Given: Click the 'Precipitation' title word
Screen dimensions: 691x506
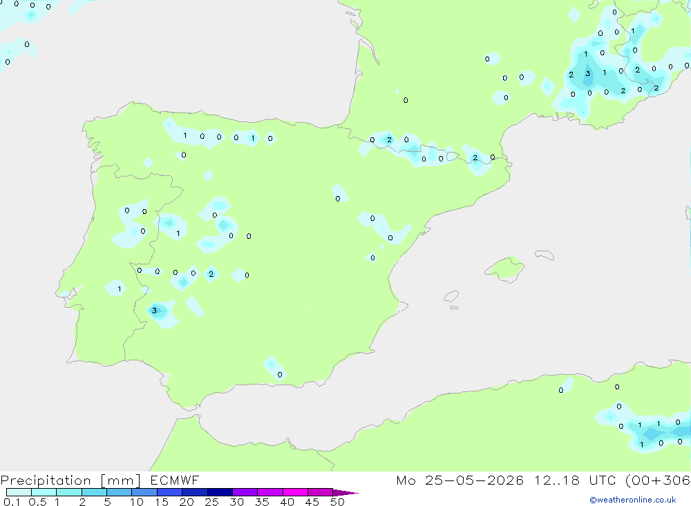Looking at the screenshot, I should tap(46, 480).
